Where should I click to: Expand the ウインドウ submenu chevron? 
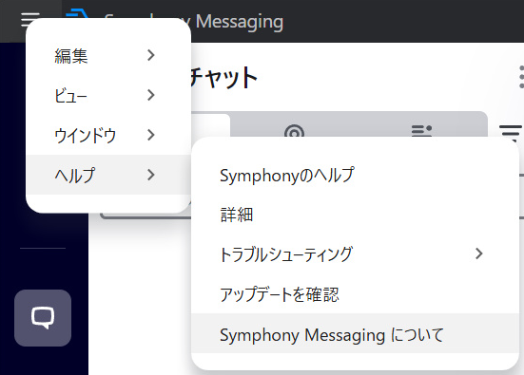[x=151, y=135]
